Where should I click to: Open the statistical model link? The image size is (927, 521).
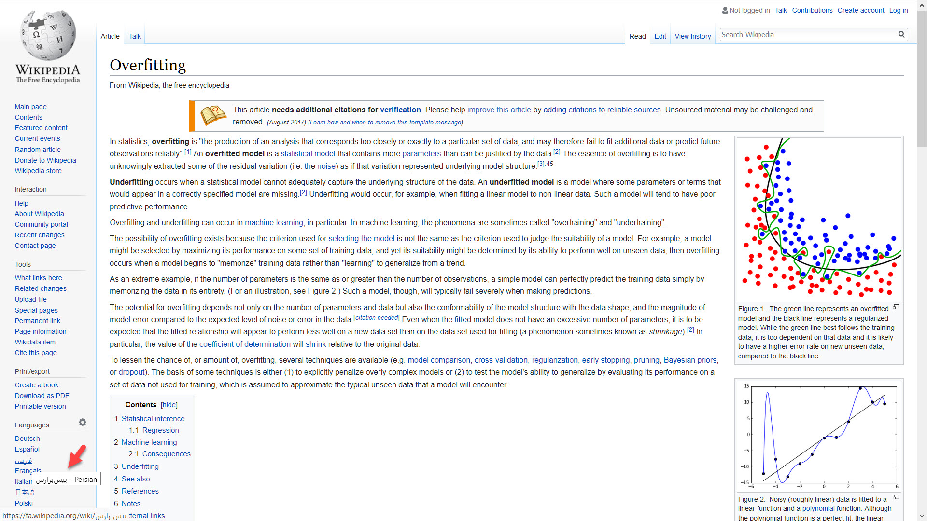click(x=308, y=154)
